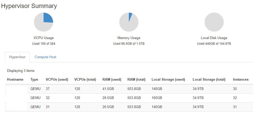Click the Local Storage (total) column header
Screen dimensions: 259x114
tap(209, 80)
